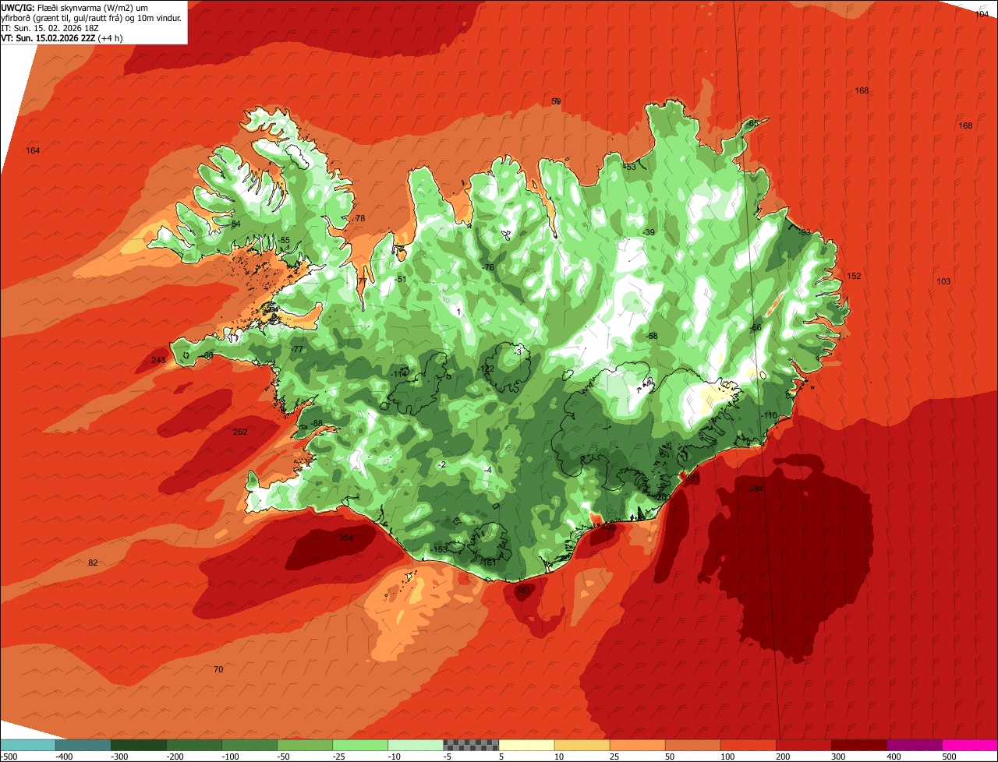Click the '400' legend label
Screen dimensions: 998x762
click(894, 757)
